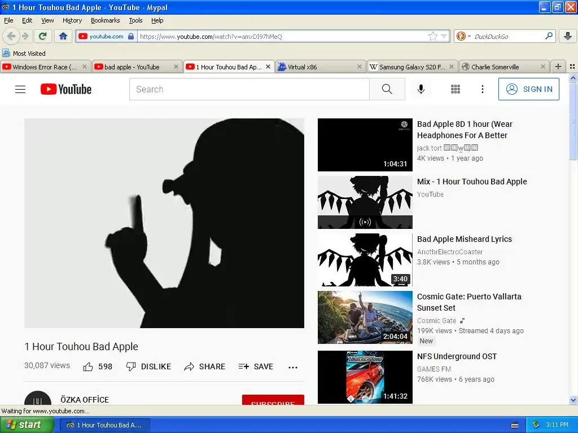The height and width of the screenshot is (433, 578).
Task: Open the Windows start button
Action: point(27,425)
